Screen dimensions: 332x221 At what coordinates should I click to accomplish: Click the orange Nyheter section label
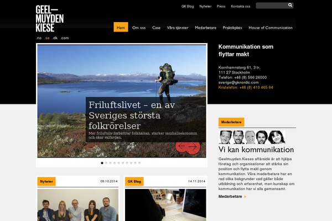point(46,181)
